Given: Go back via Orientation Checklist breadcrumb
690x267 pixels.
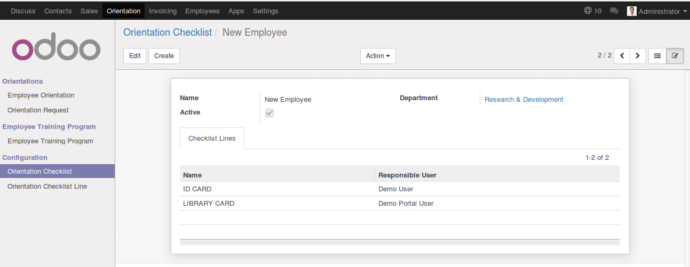Looking at the screenshot, I should (x=168, y=33).
